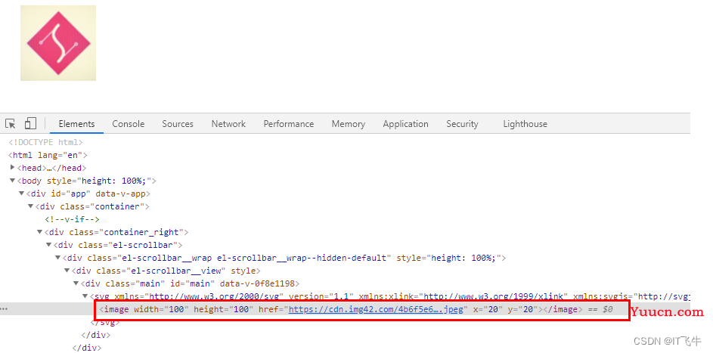Screen dimensions: 713x353
Task: Select the <!--v-if--> comment line
Action: (x=72, y=219)
